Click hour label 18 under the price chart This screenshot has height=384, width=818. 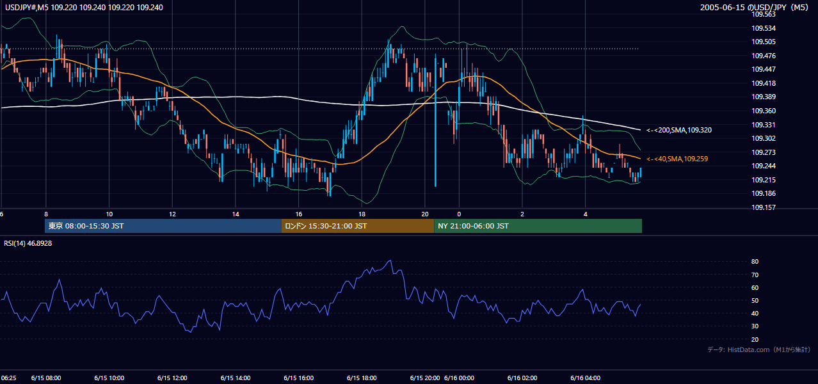362,214
